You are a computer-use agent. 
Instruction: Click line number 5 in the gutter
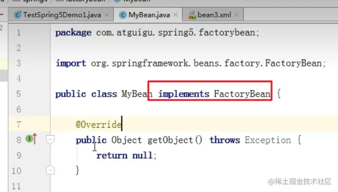[x=19, y=94]
